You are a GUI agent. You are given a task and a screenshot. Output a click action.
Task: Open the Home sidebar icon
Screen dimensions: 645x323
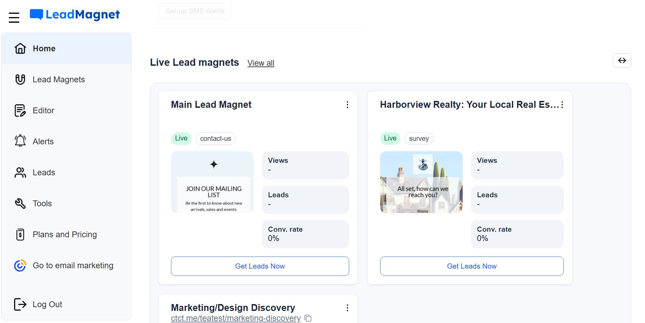tap(20, 48)
